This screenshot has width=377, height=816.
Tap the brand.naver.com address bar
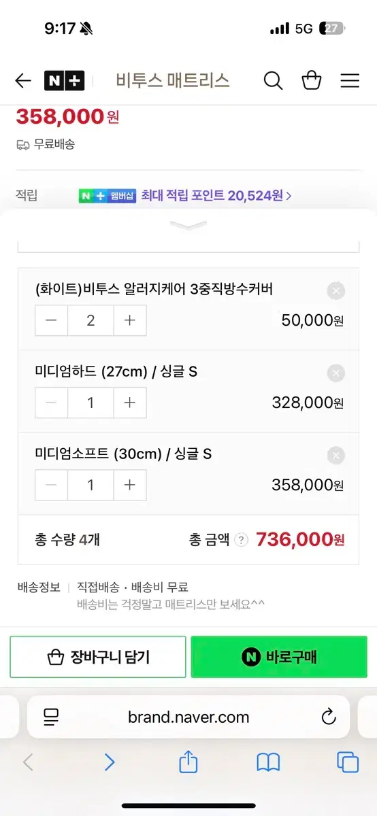[188, 717]
